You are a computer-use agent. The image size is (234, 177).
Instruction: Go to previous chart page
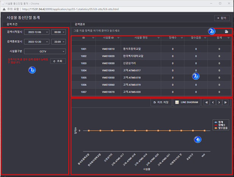point(213,102)
